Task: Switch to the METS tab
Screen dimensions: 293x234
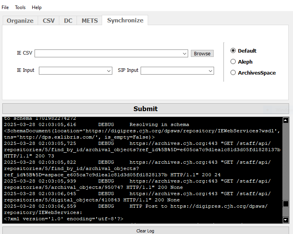Action: (x=90, y=21)
